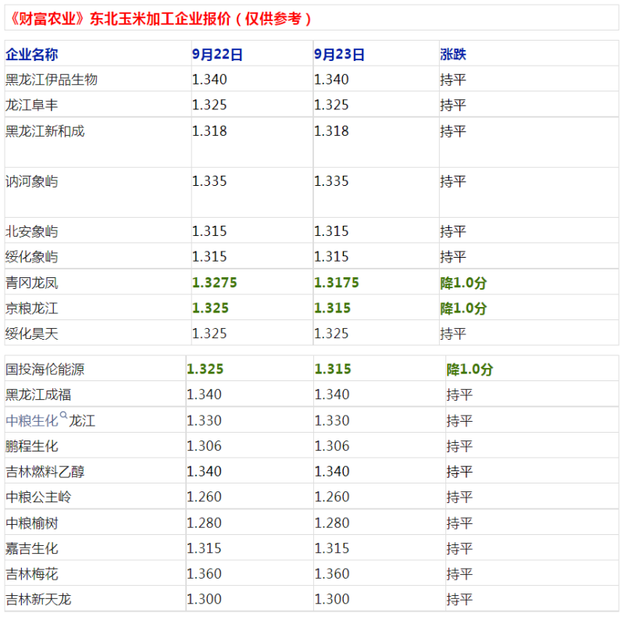
Task: Click the magnifier icon beside 中粮生化
Action: pyautogui.click(x=64, y=415)
